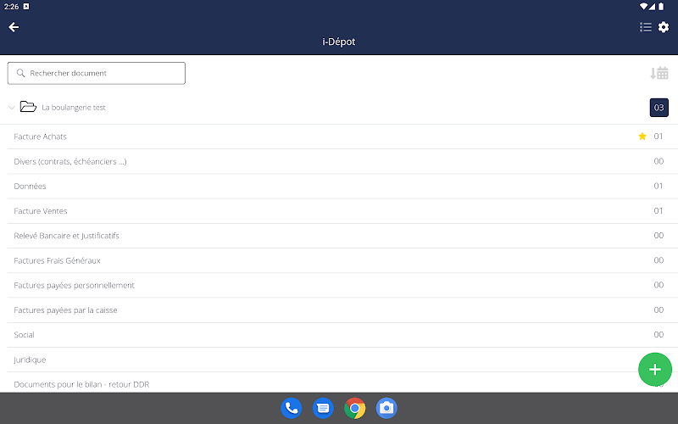The image size is (678, 424).
Task: Open settings gear icon
Action: [664, 27]
